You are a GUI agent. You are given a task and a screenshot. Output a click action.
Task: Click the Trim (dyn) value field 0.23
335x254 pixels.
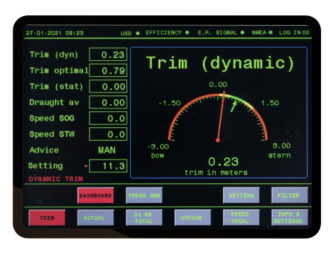click(108, 55)
